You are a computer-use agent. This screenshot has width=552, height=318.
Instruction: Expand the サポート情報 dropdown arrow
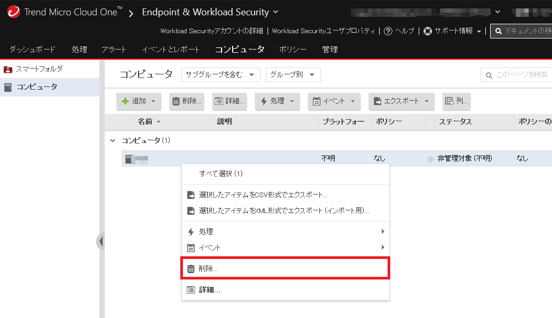(x=479, y=32)
